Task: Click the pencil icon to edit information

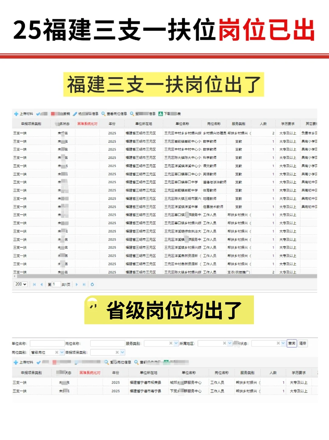Action: [76, 113]
